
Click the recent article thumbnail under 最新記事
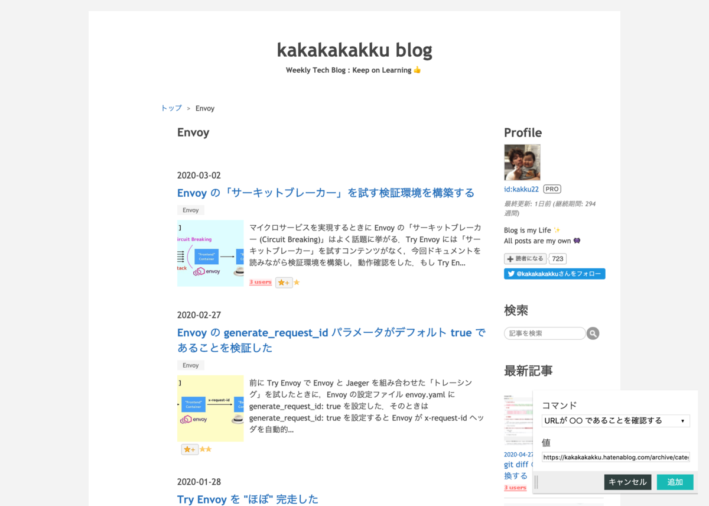pos(518,420)
